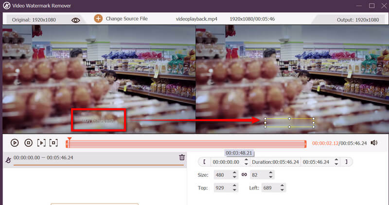The height and width of the screenshot is (205, 389).
Task: Increase the Size width value of 480
Action: tap(234, 172)
